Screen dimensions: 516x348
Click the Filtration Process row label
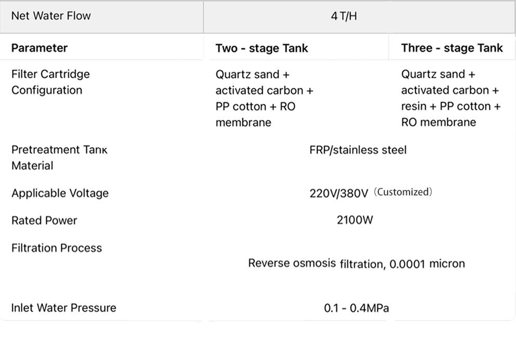pyautogui.click(x=57, y=248)
